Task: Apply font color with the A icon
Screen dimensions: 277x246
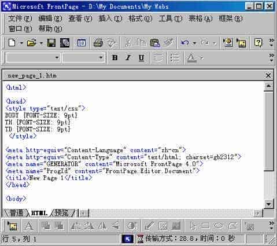Action: (191, 58)
